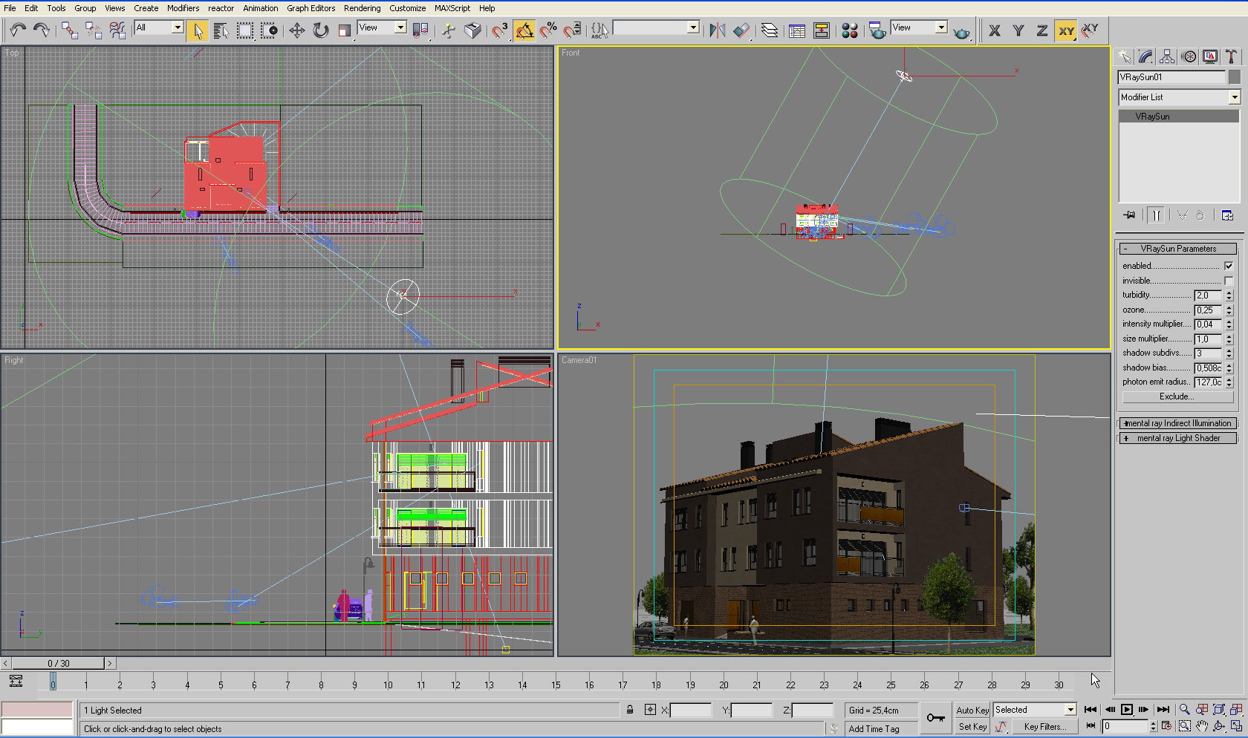The width and height of the screenshot is (1248, 738).
Task: Open the Rendering menu
Action: [x=362, y=8]
